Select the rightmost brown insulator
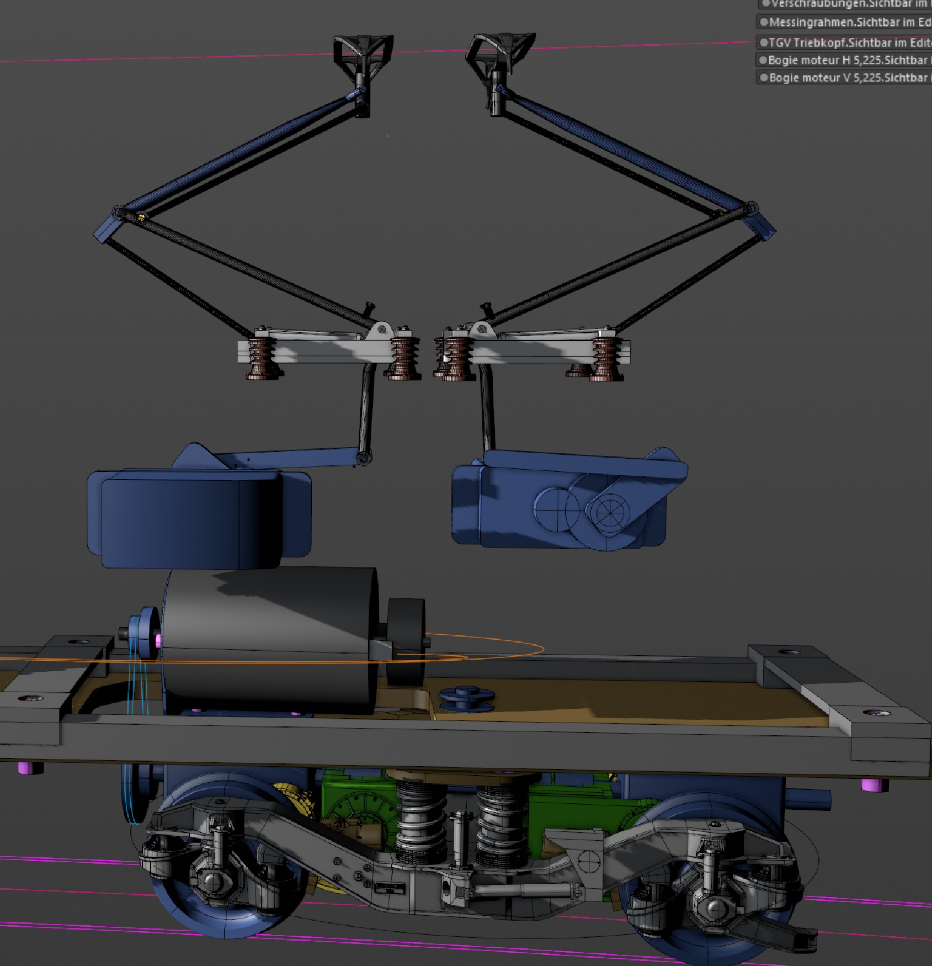Viewport: 932px width, 966px height. [606, 359]
